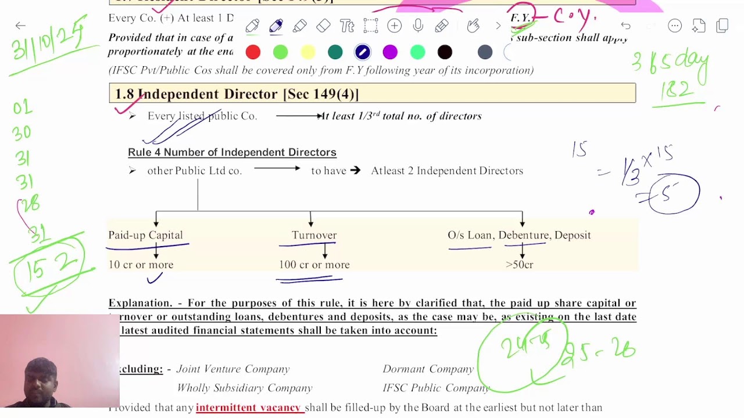The width and height of the screenshot is (744, 418).
Task: Click the 'Dormant Company' text
Action: [x=428, y=369]
